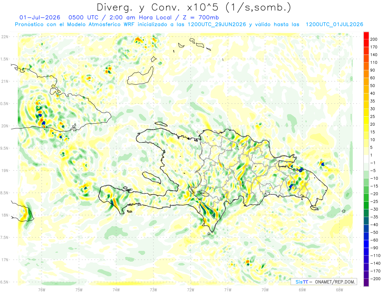The image size is (381, 294).
Task: Click the '0500 UTC' time text
Action: 84,17
